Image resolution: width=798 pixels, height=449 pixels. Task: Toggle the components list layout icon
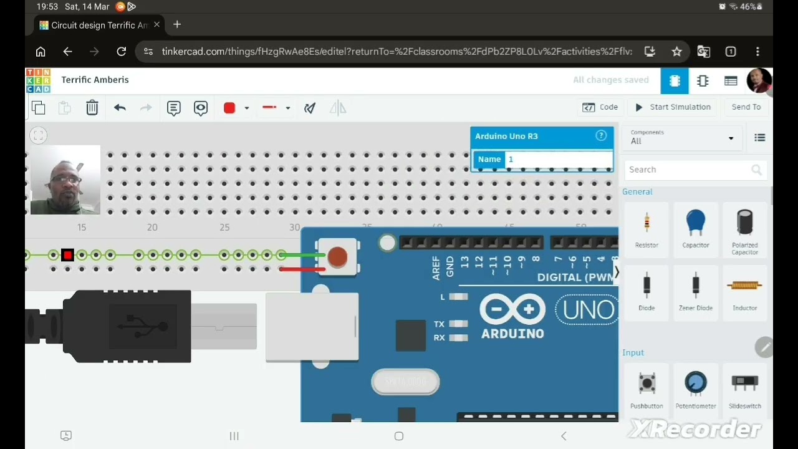pyautogui.click(x=759, y=138)
